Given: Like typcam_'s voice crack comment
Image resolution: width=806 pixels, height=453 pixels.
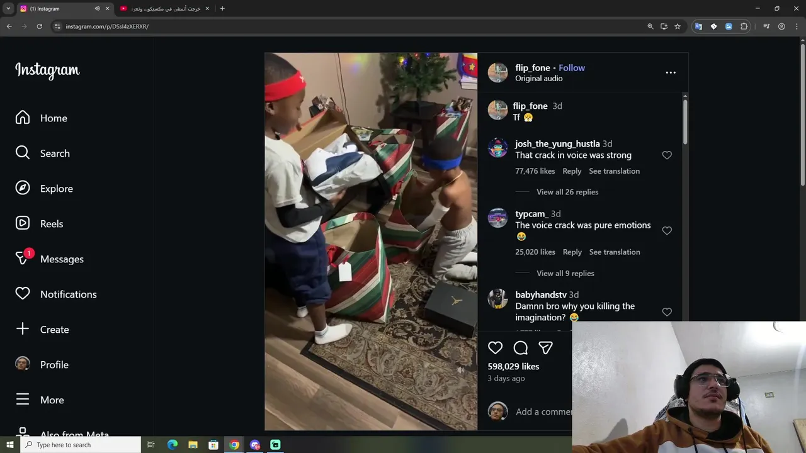Looking at the screenshot, I should click(x=667, y=231).
